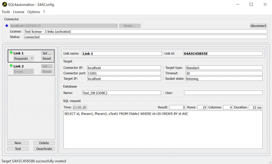Test the selected link
This screenshot has height=164, width=272.
[x=18, y=149]
